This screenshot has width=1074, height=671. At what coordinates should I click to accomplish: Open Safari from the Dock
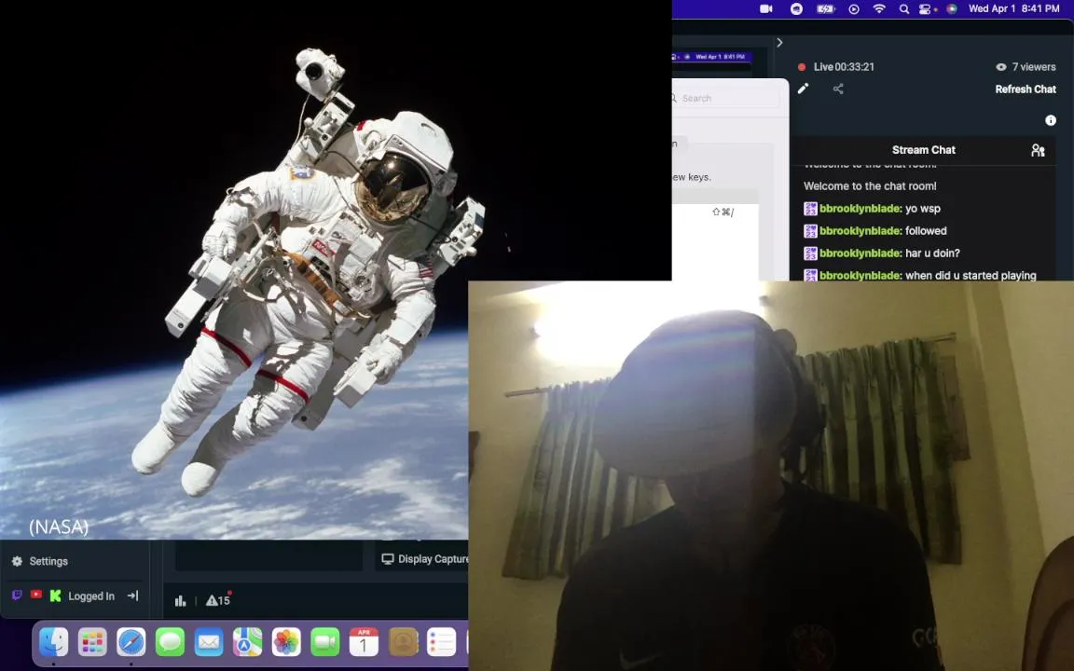pyautogui.click(x=131, y=642)
